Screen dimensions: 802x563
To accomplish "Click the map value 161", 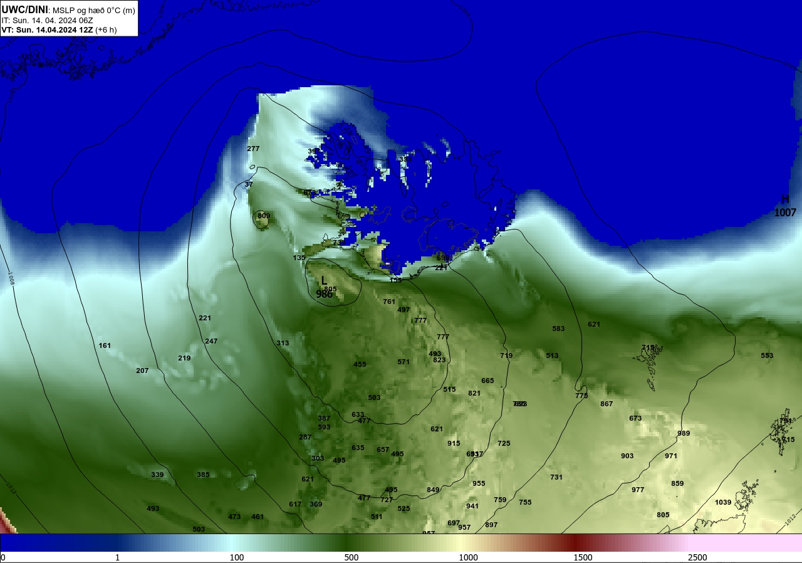I will [x=105, y=345].
